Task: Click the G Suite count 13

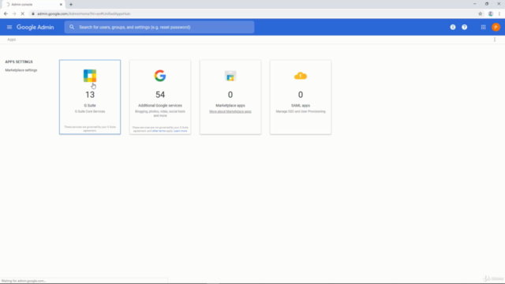Action: (x=90, y=95)
